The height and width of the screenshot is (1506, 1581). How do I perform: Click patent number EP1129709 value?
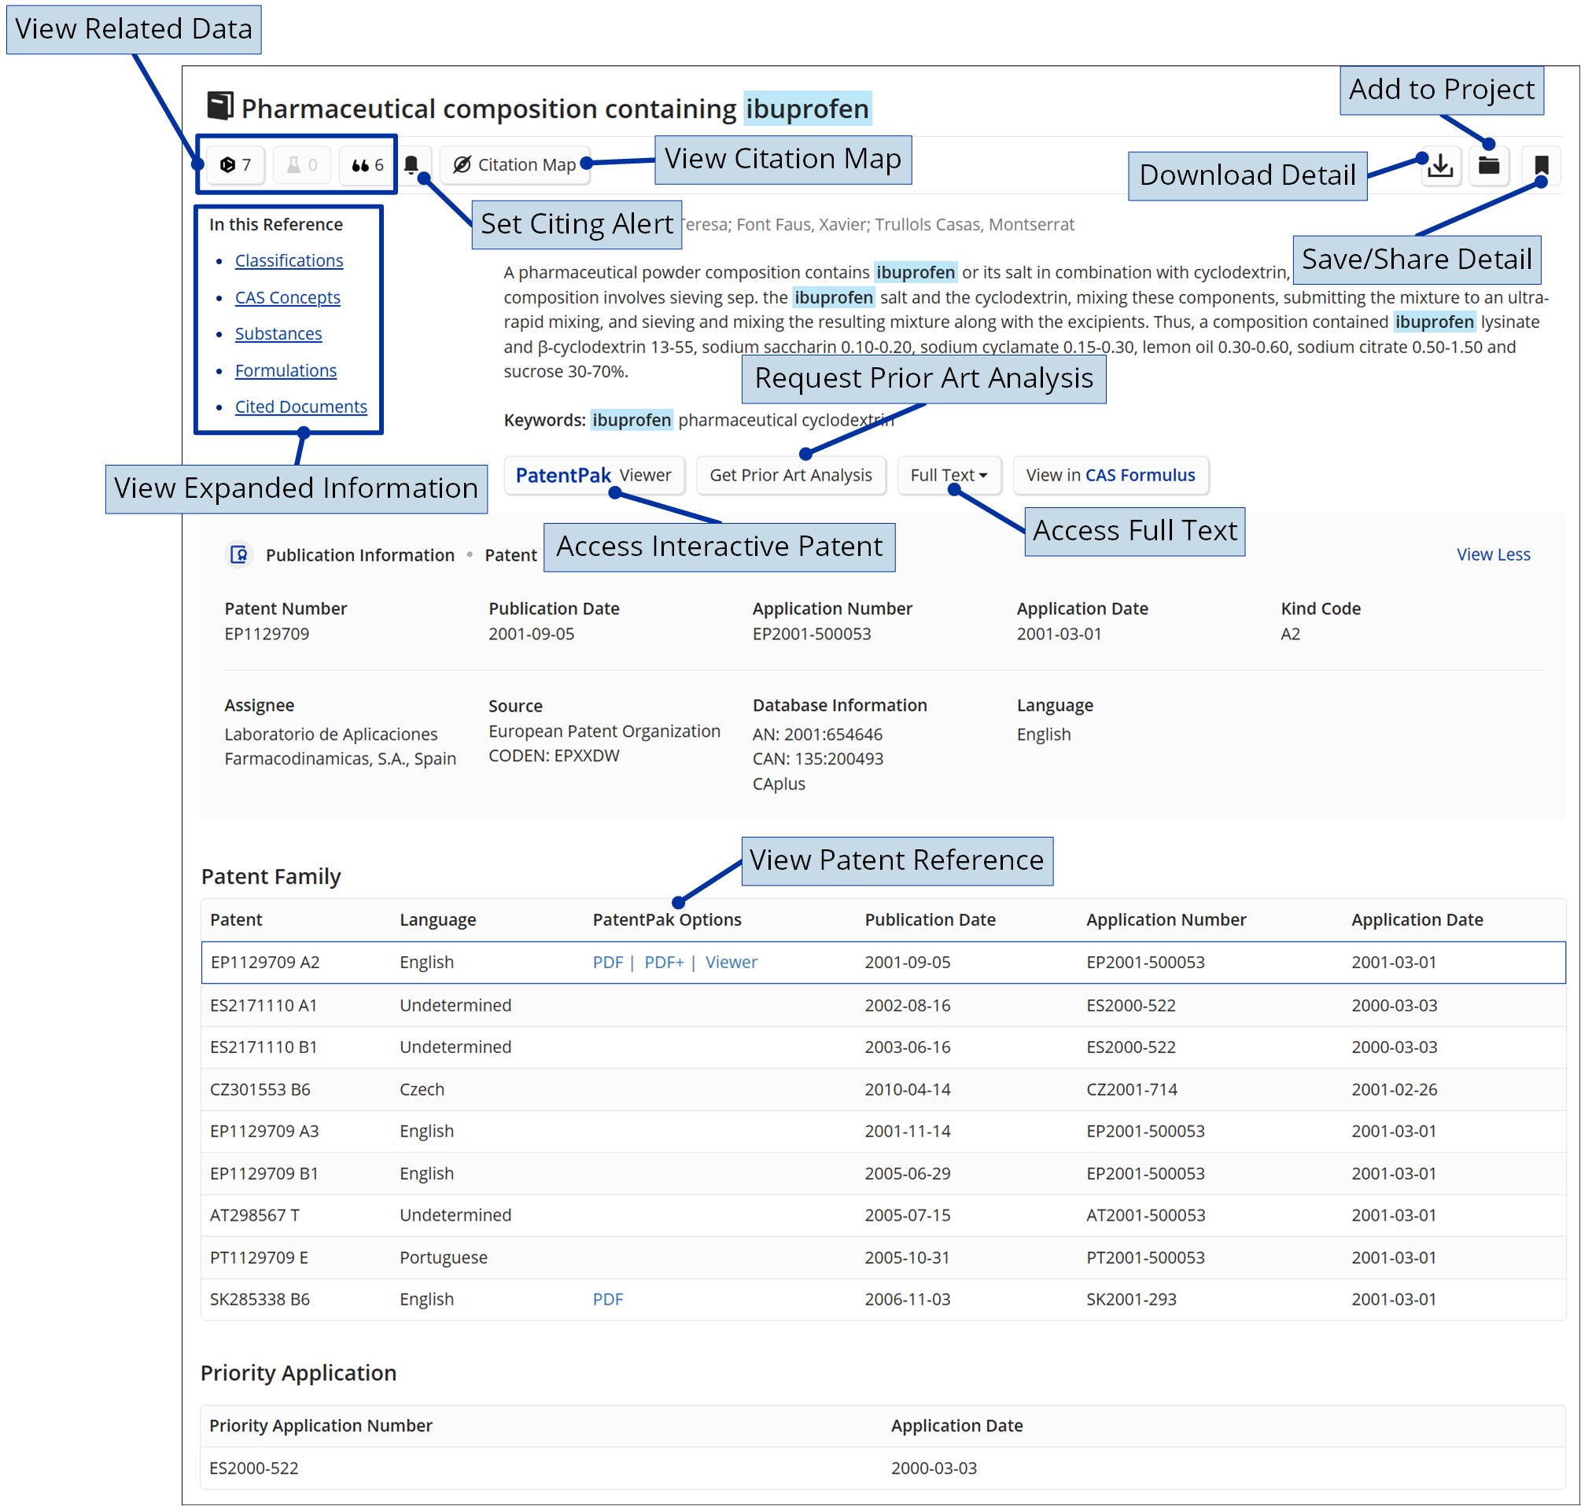click(x=267, y=634)
